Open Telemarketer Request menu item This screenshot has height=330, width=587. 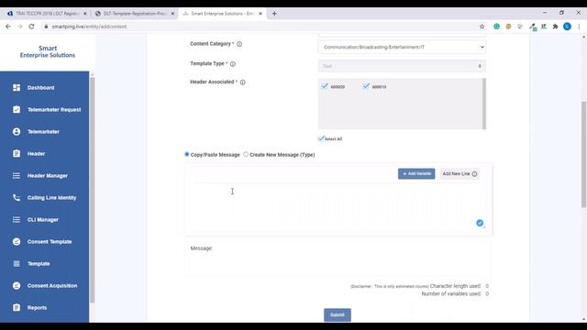point(54,110)
